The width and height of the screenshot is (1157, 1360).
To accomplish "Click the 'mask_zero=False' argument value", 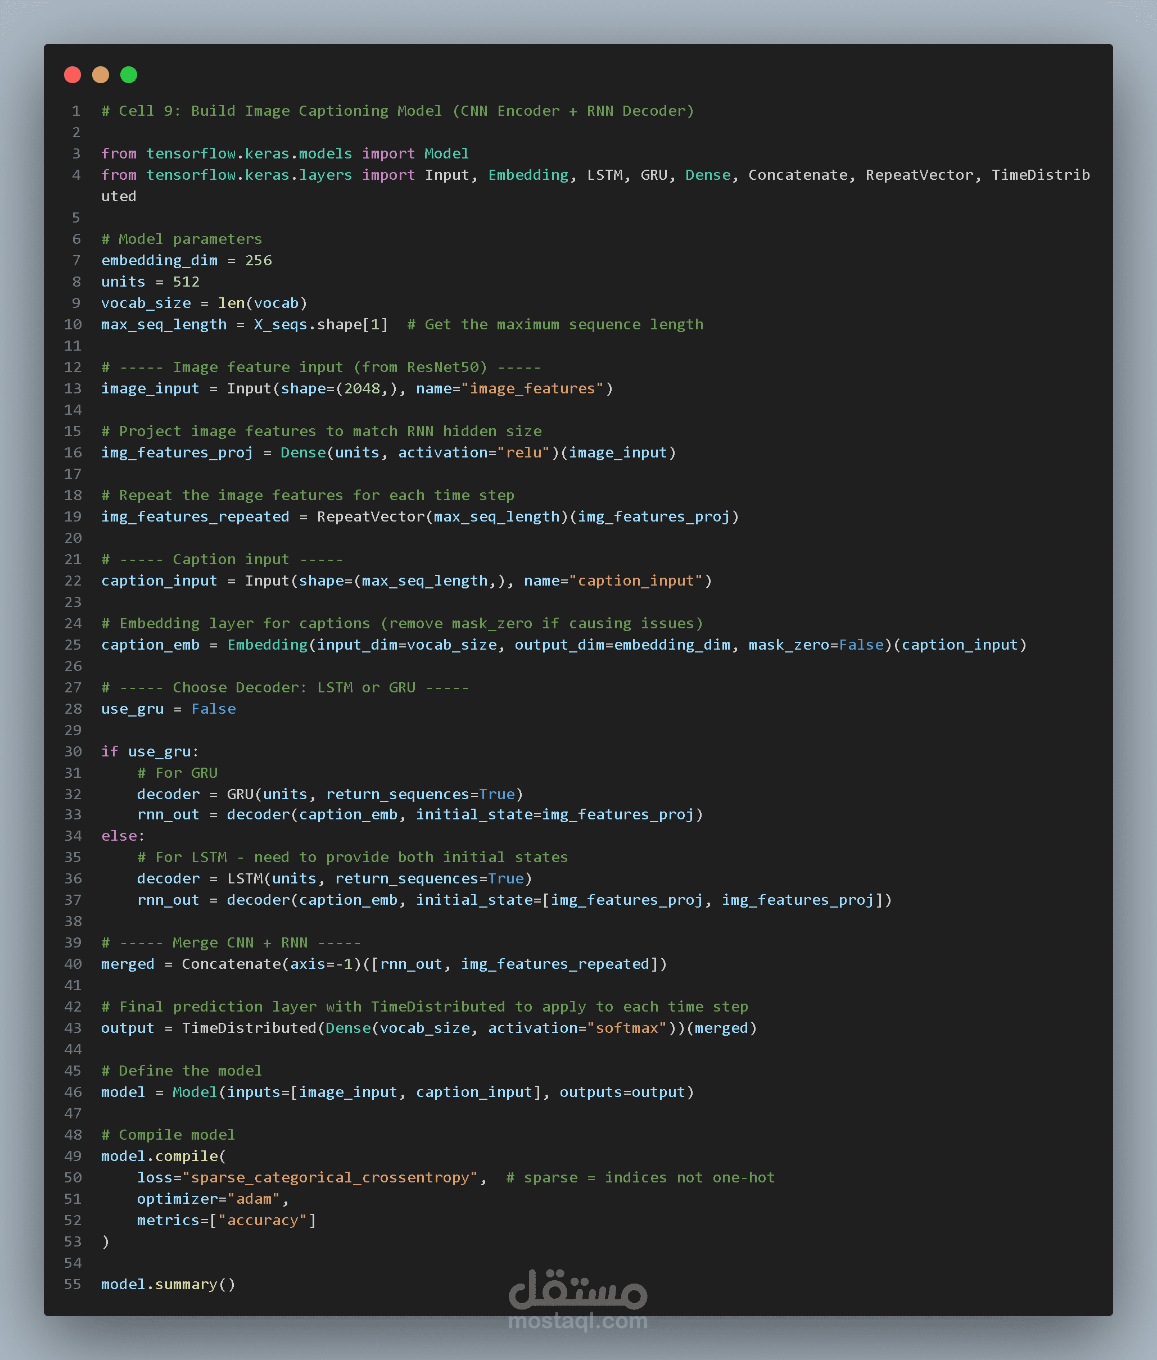I will pyautogui.click(x=861, y=645).
